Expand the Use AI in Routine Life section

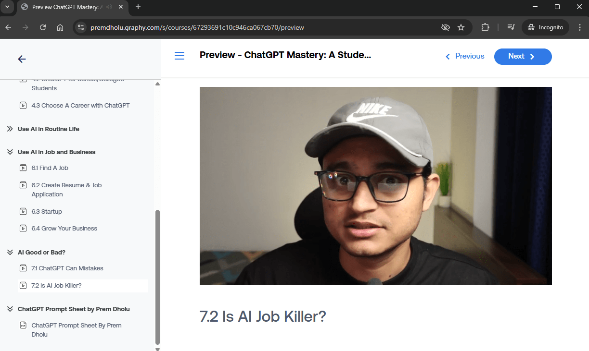click(x=48, y=129)
